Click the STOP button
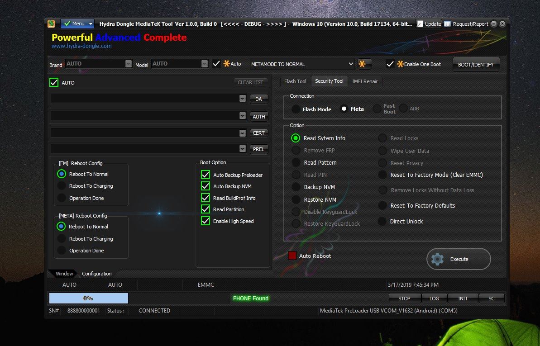540x346 pixels. [404, 299]
